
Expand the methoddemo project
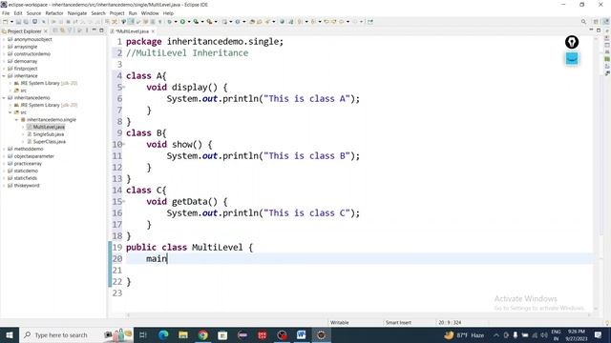[x=4, y=149]
